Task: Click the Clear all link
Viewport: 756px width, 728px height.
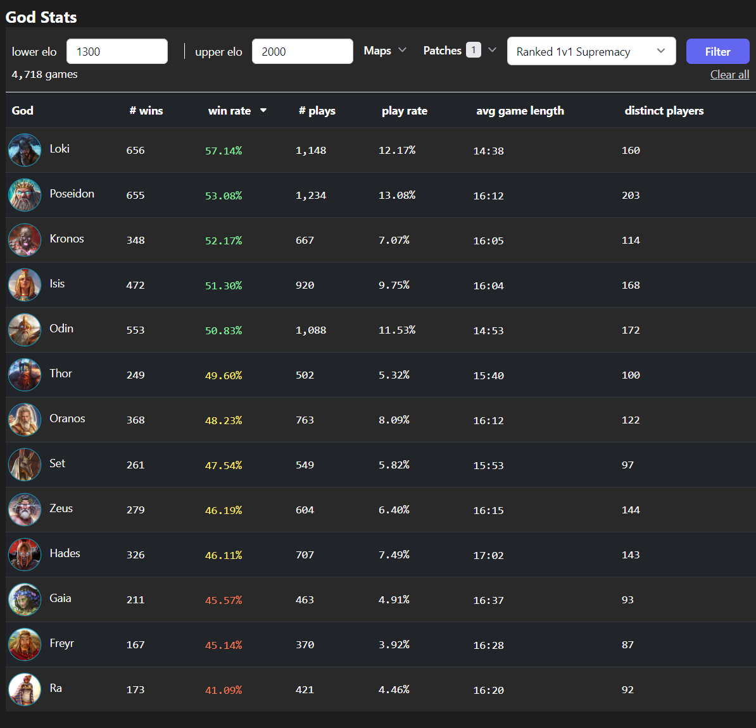Action: [729, 75]
